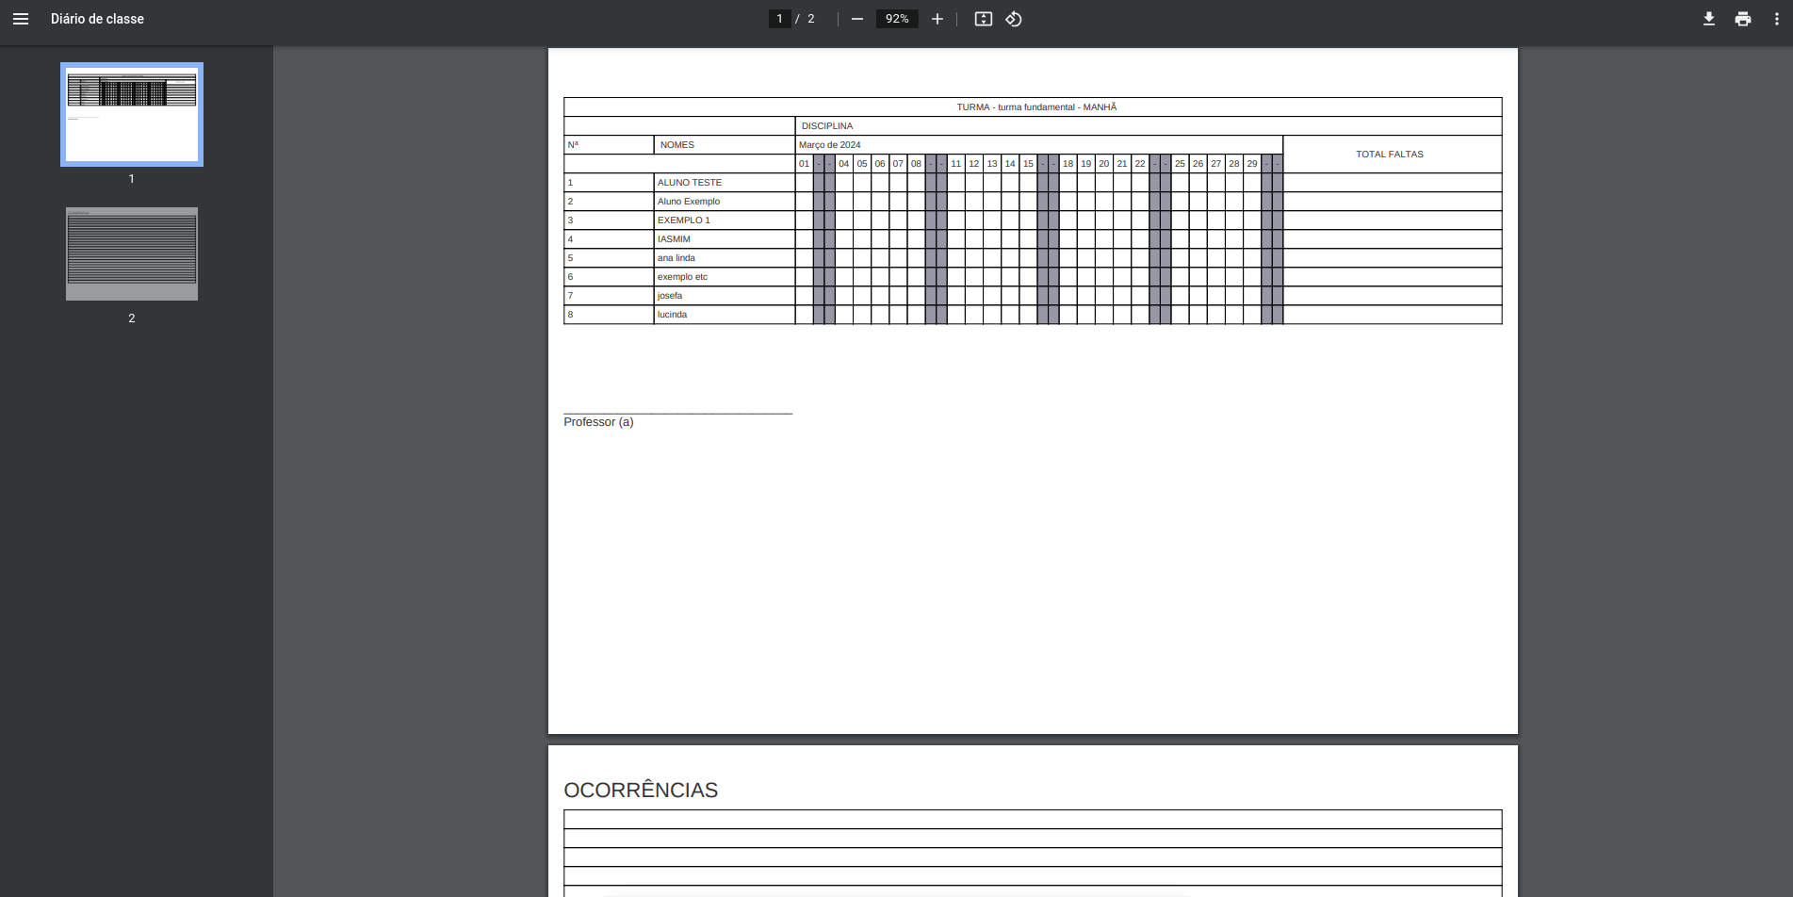1793x897 pixels.
Task: Select page 1 thumbnail
Action: pyautogui.click(x=132, y=115)
